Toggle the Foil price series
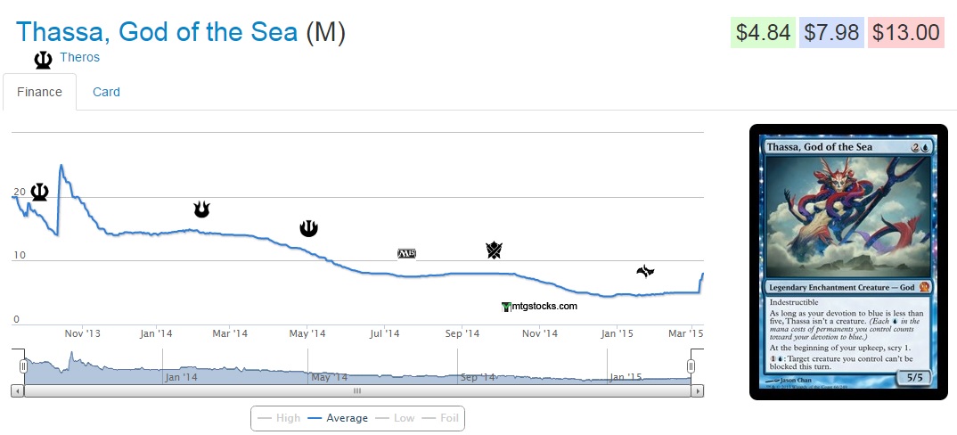957x435 pixels. pyautogui.click(x=443, y=418)
